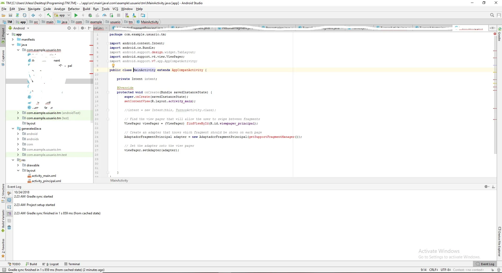Screen dimensions: 502x273
Task: Open the Terminal tool window
Action: pos(72,264)
